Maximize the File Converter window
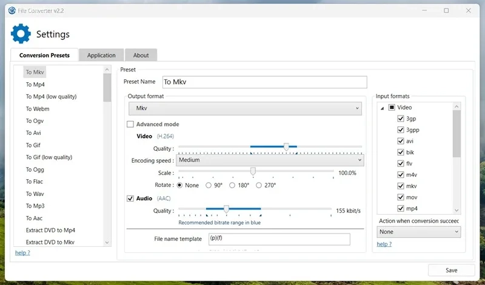This screenshot has height=285, width=485. click(446, 10)
